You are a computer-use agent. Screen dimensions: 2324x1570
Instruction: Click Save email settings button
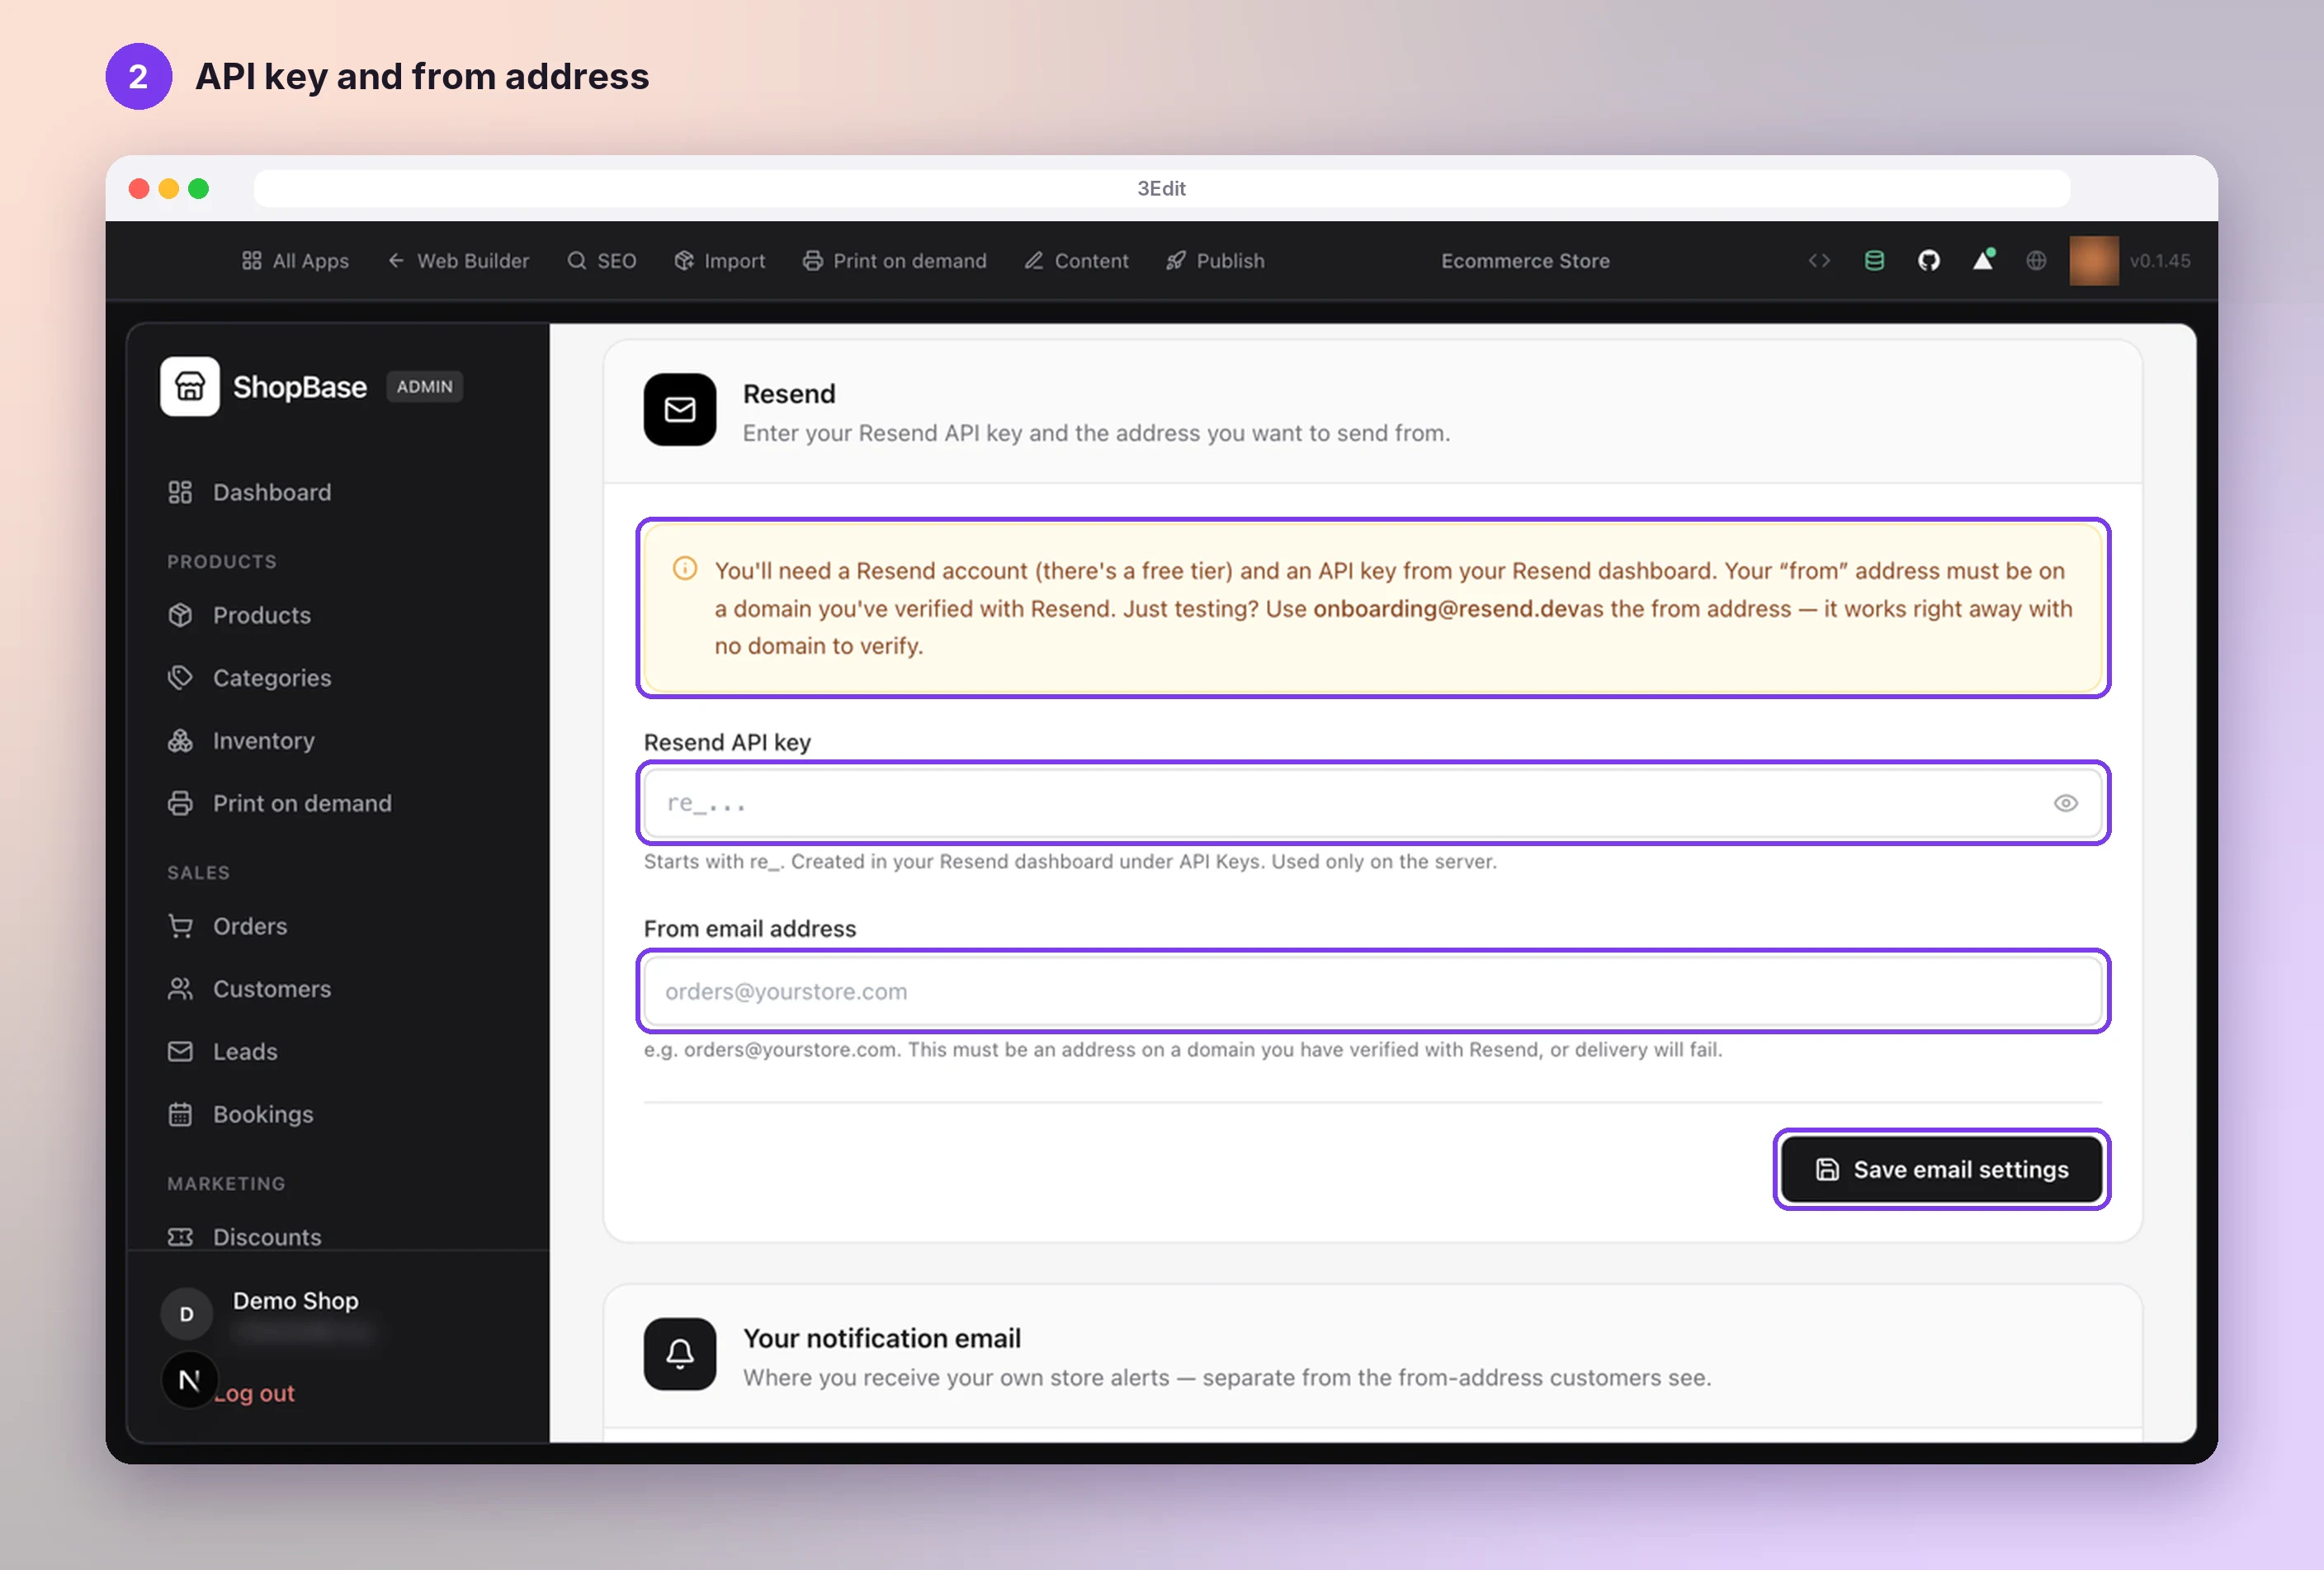(1941, 1169)
